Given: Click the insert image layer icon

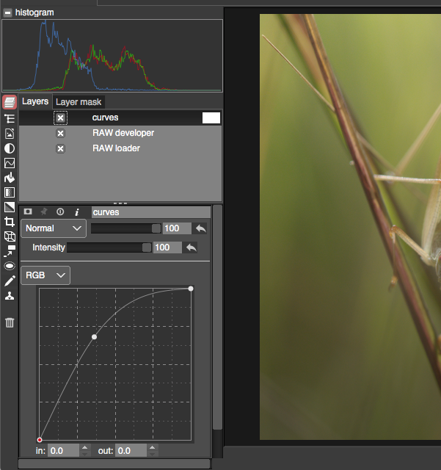Looking at the screenshot, I should [x=10, y=134].
